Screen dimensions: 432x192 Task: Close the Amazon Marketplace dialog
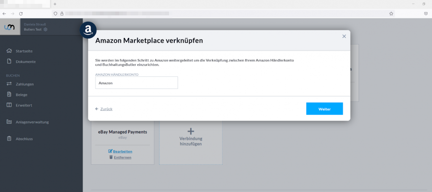pos(344,36)
